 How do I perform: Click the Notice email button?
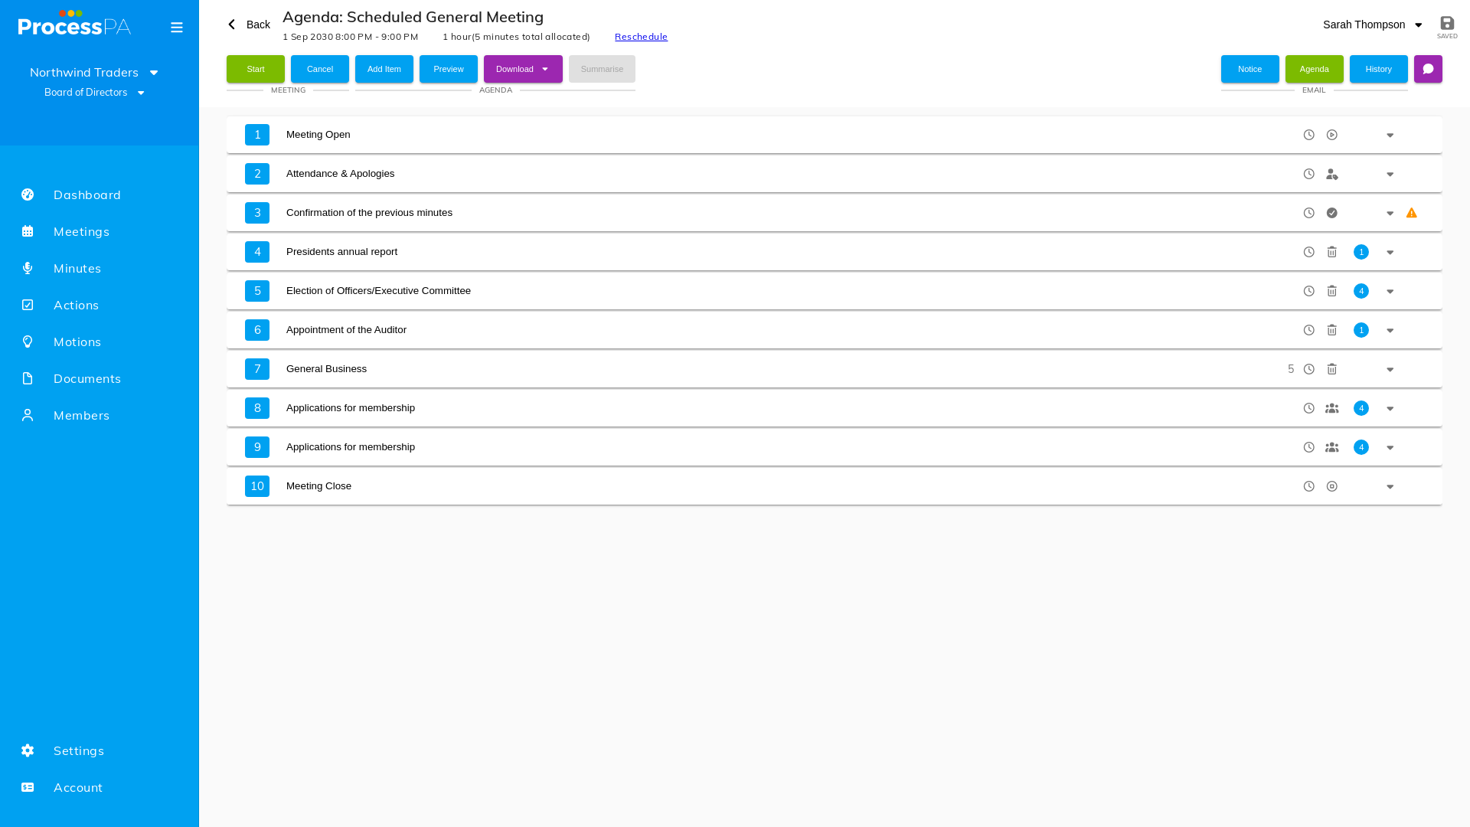click(x=1250, y=69)
